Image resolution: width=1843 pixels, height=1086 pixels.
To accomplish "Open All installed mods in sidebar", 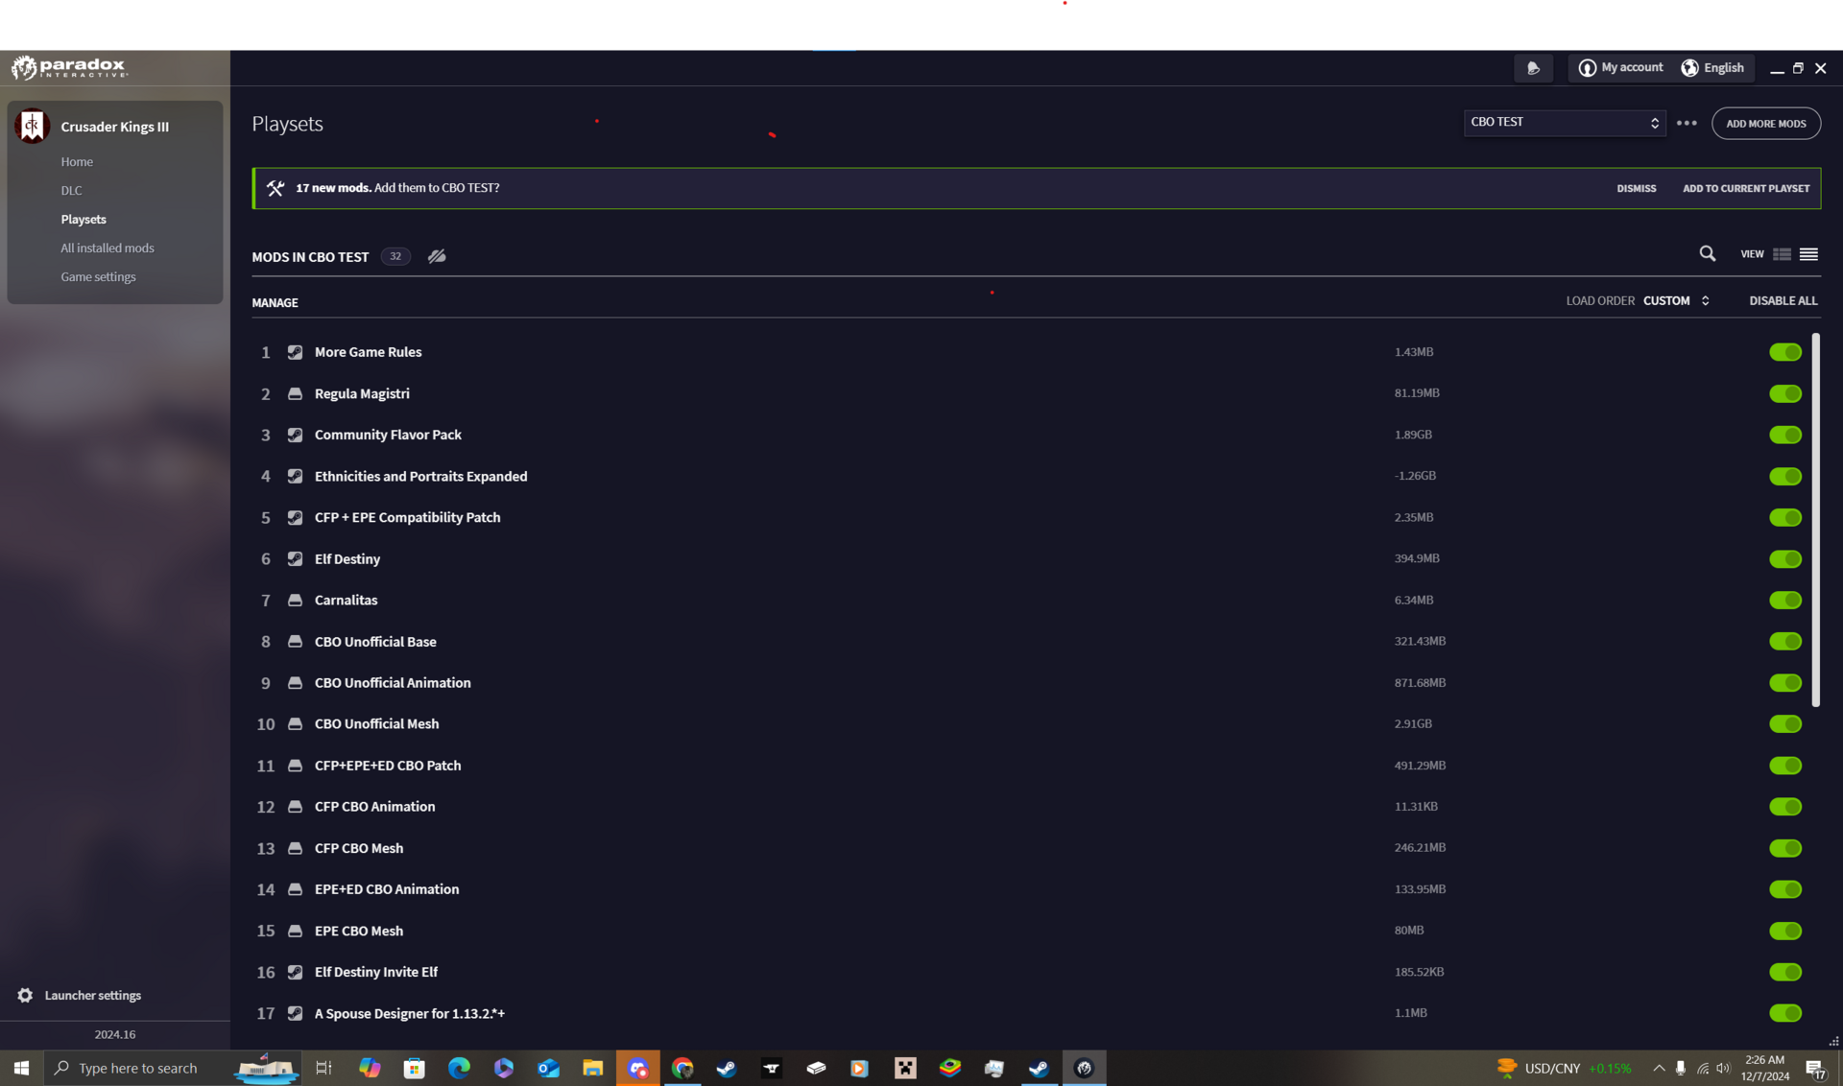I will coord(108,248).
